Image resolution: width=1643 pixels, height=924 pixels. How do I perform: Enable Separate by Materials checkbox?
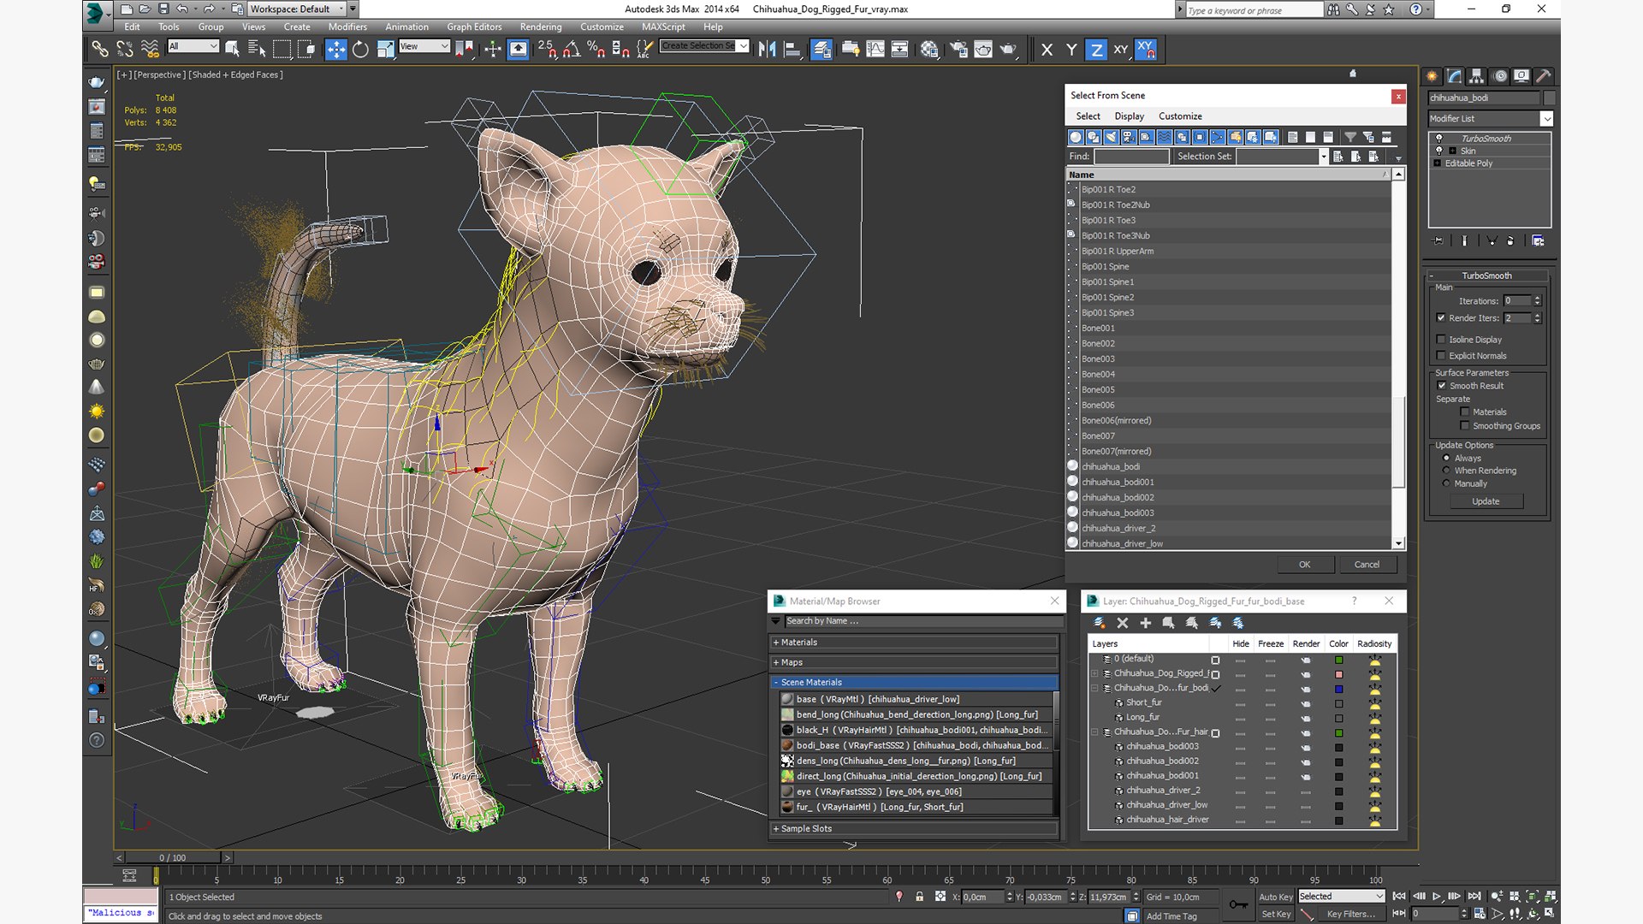pyautogui.click(x=1465, y=412)
